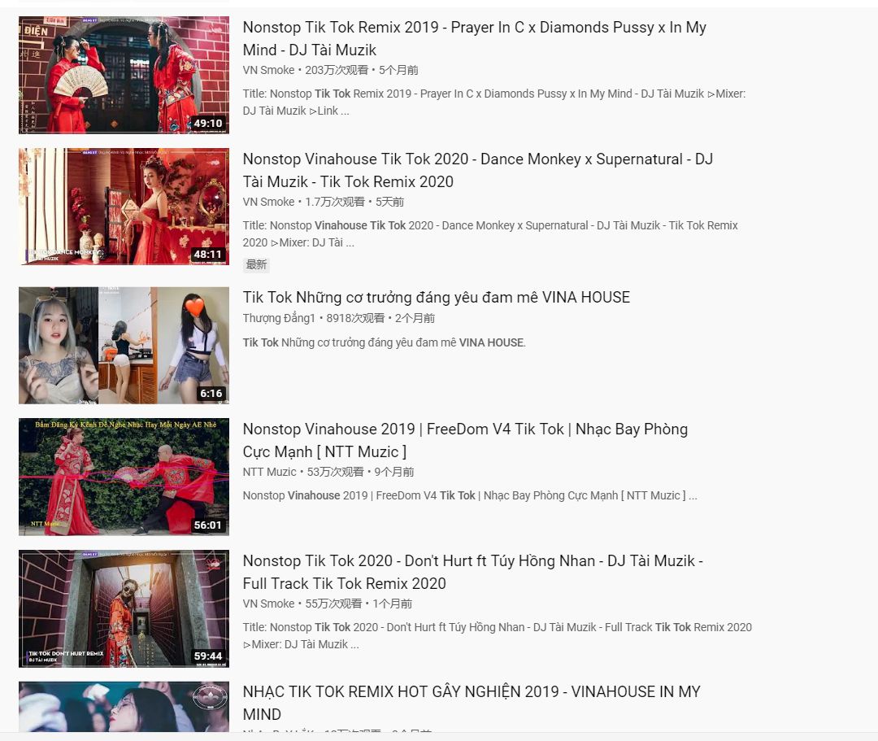878x741 pixels.
Task: Open the Don't Hurt remix video thumbnail
Action: click(x=124, y=608)
